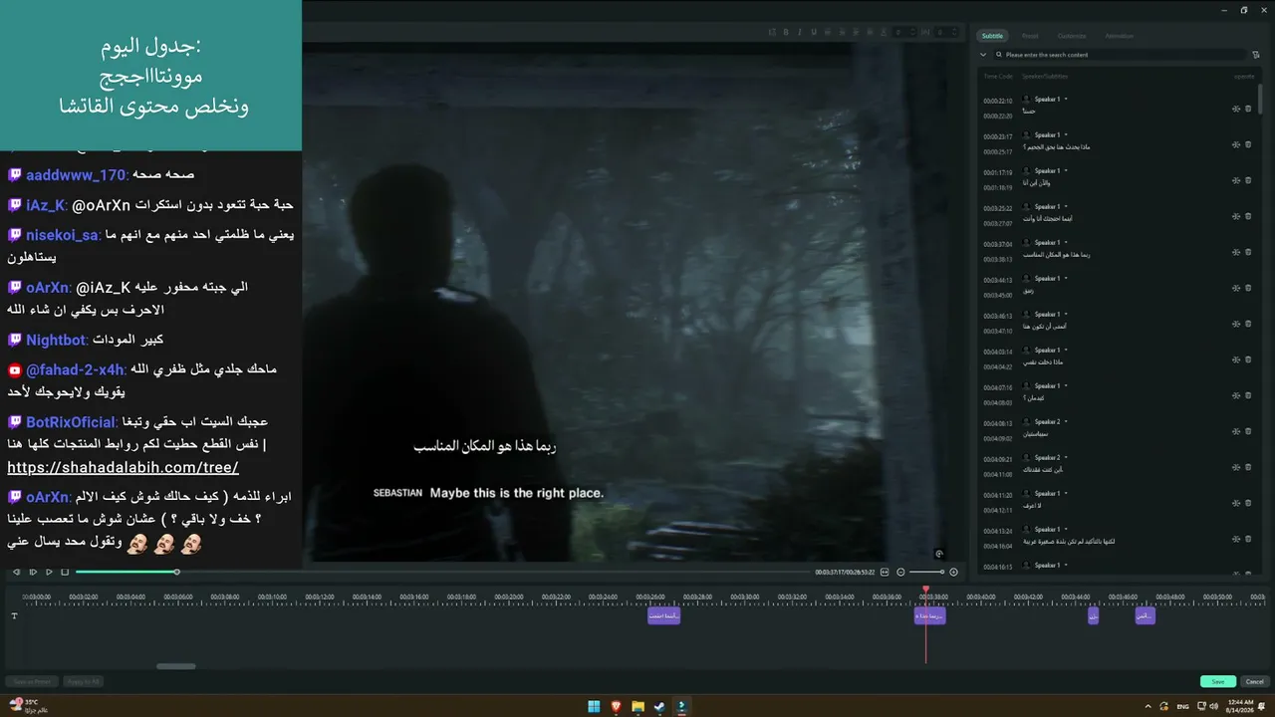The height and width of the screenshot is (717, 1275).
Task: Click the fit-timeline icon left of zoom controls
Action: [885, 572]
